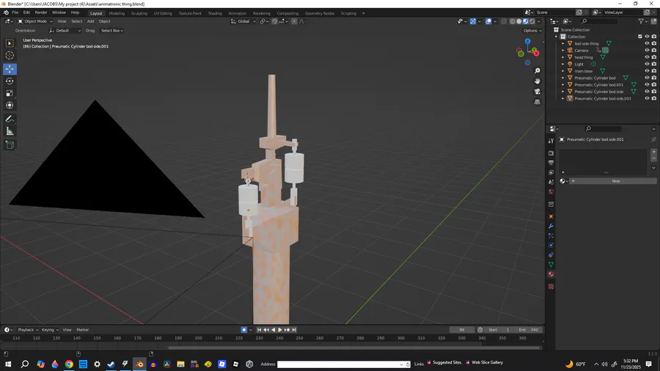Open the Material properties tab
The width and height of the screenshot is (660, 371).
coord(551,274)
